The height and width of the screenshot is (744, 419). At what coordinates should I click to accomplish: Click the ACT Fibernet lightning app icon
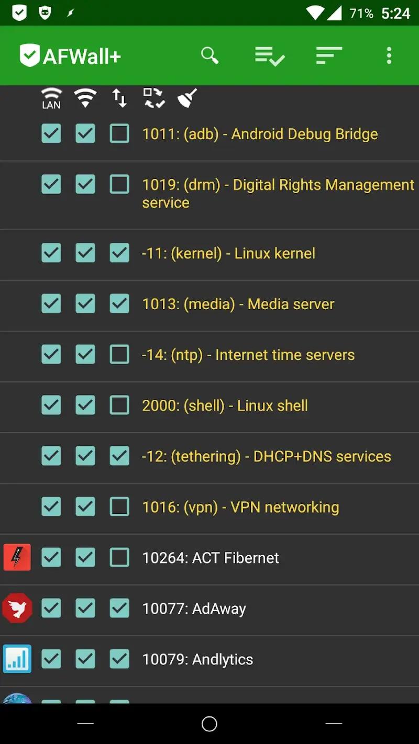pyautogui.click(x=17, y=557)
